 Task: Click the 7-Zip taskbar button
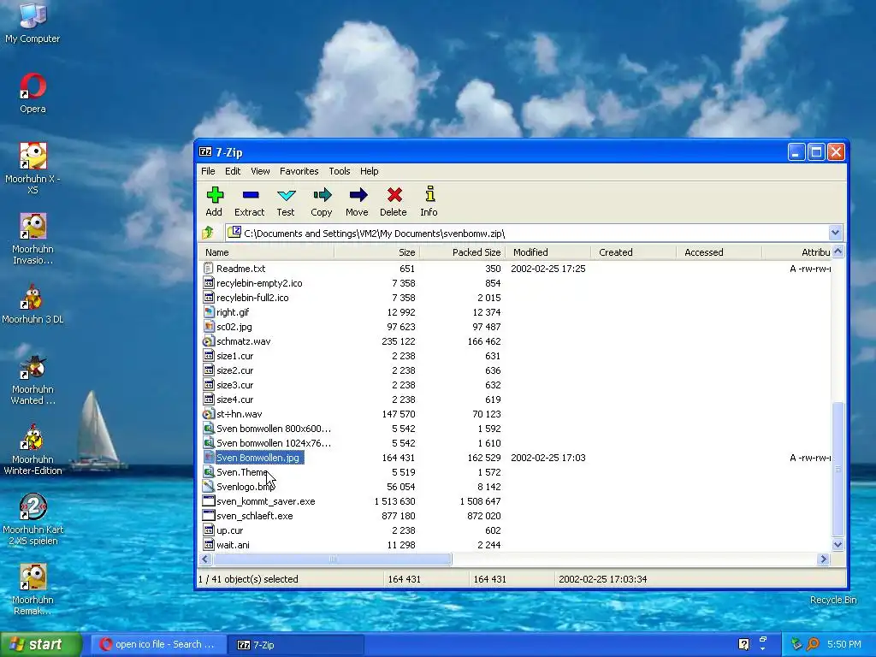click(297, 645)
